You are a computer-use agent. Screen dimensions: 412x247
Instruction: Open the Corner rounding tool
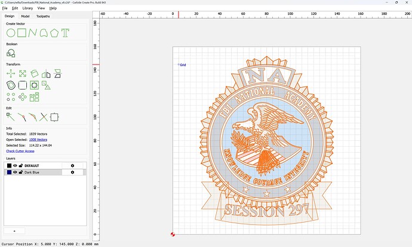point(23,85)
